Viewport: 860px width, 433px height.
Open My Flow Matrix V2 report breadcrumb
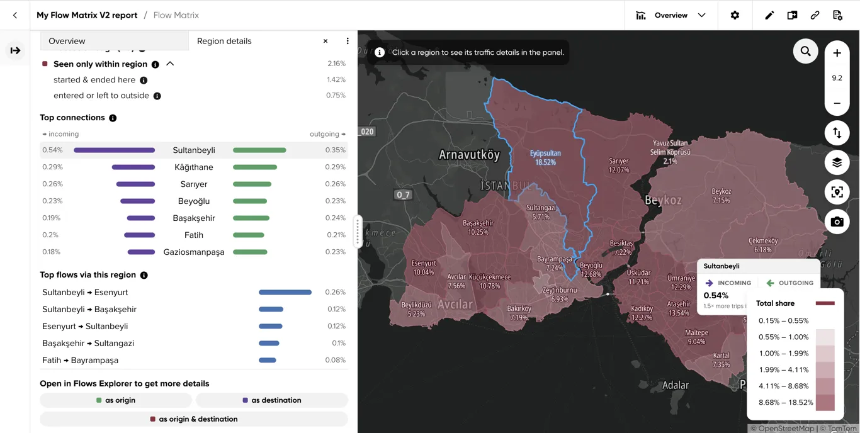[x=86, y=15]
